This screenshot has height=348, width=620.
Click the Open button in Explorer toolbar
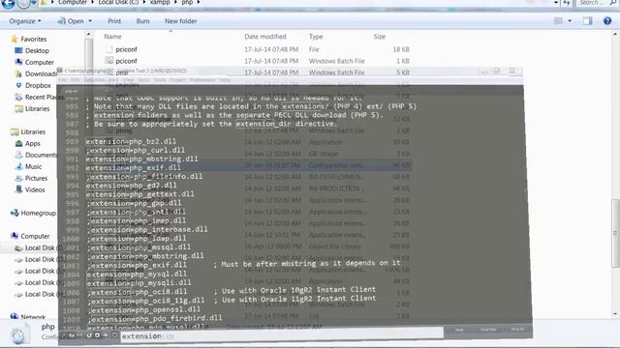[71, 21]
